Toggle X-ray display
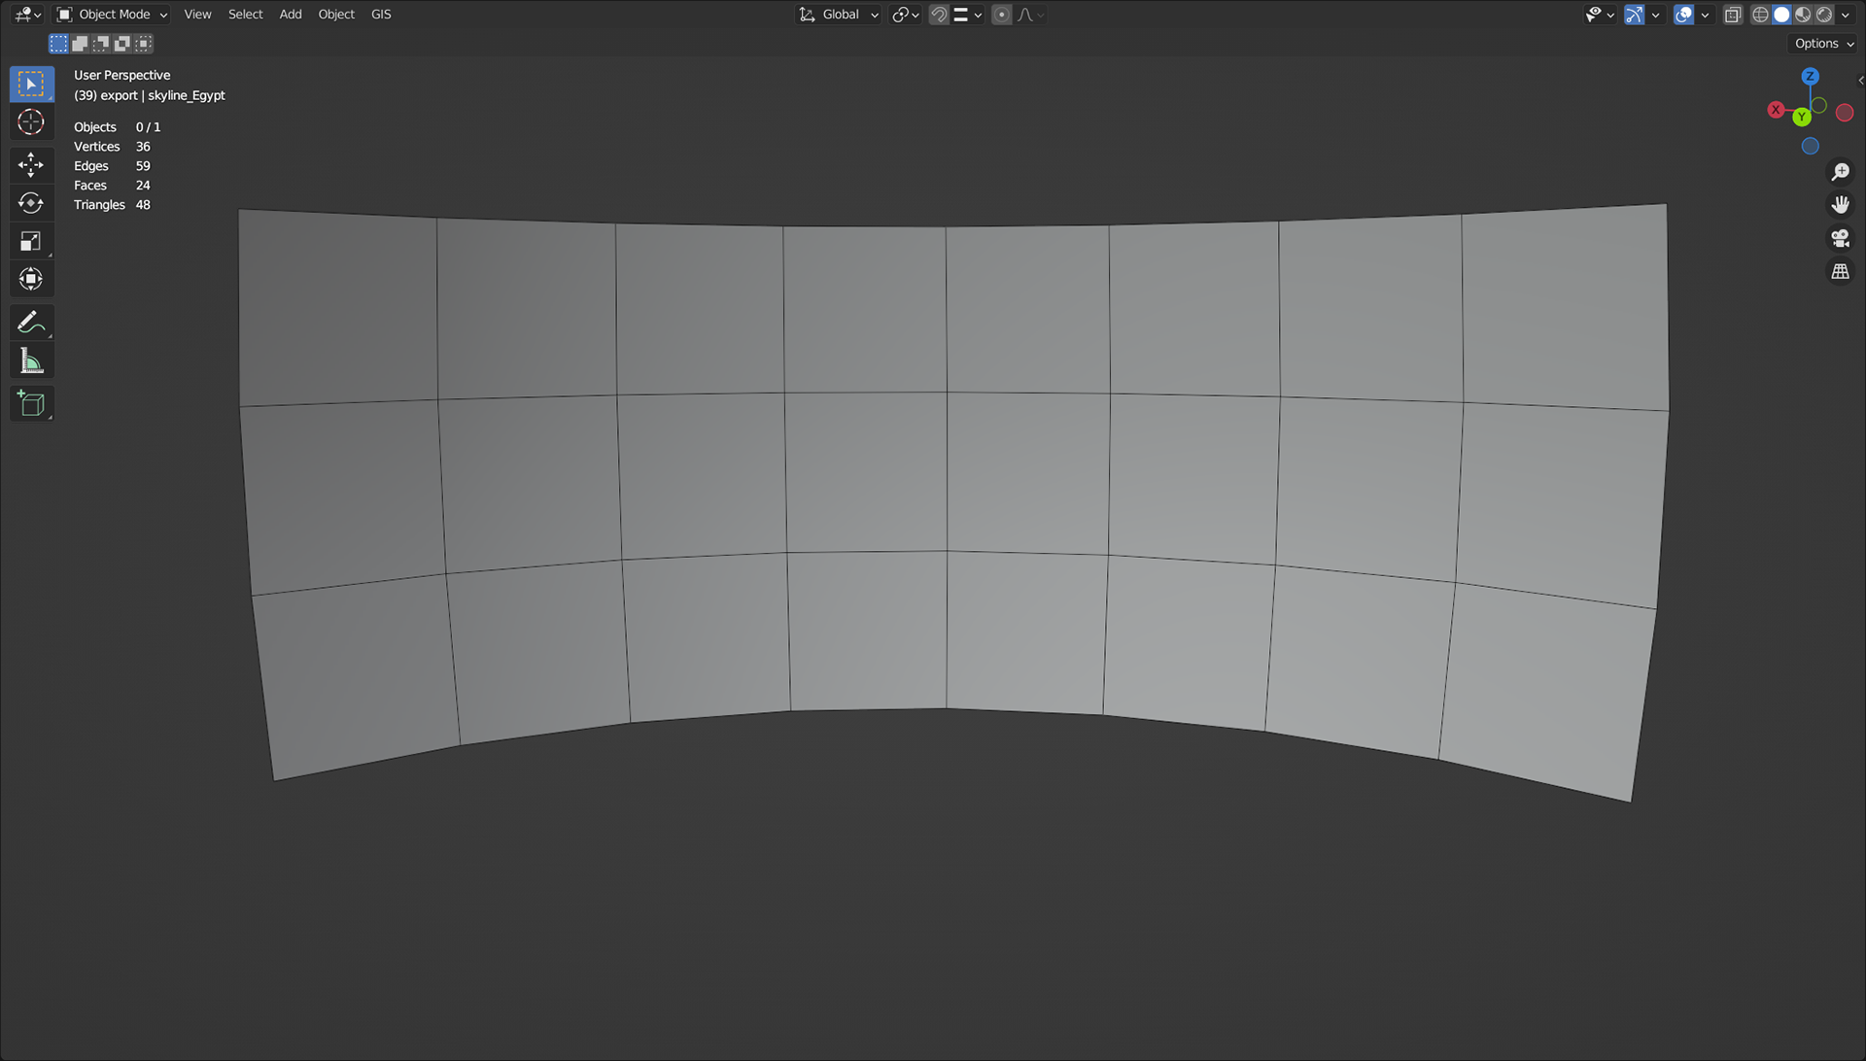The height and width of the screenshot is (1061, 1866). pyautogui.click(x=1733, y=15)
